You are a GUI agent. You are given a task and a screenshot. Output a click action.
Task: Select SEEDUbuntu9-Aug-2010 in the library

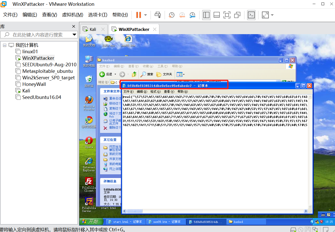pos(49,65)
